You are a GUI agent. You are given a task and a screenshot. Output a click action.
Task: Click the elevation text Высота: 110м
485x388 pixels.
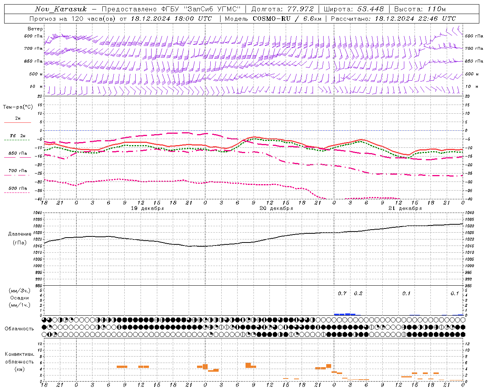point(420,9)
